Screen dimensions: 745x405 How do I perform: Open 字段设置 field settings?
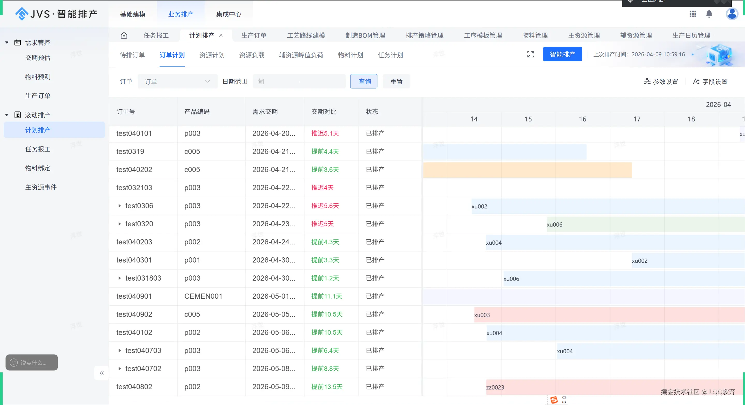point(710,81)
